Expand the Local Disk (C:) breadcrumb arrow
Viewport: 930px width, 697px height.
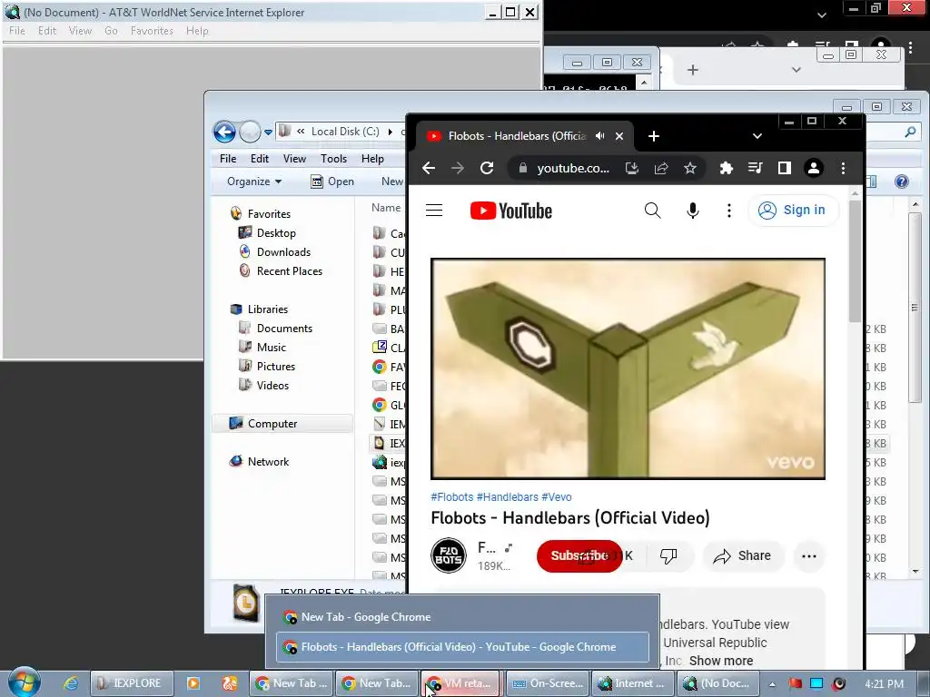click(x=391, y=132)
